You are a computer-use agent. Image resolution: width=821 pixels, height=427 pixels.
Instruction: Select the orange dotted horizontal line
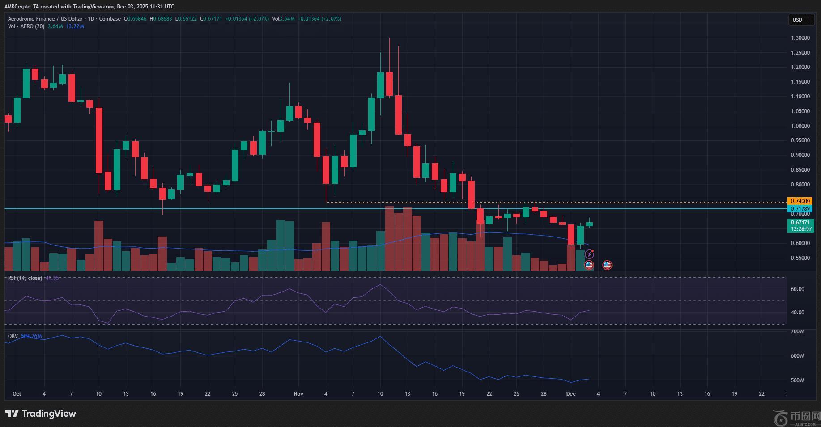pyautogui.click(x=447, y=202)
